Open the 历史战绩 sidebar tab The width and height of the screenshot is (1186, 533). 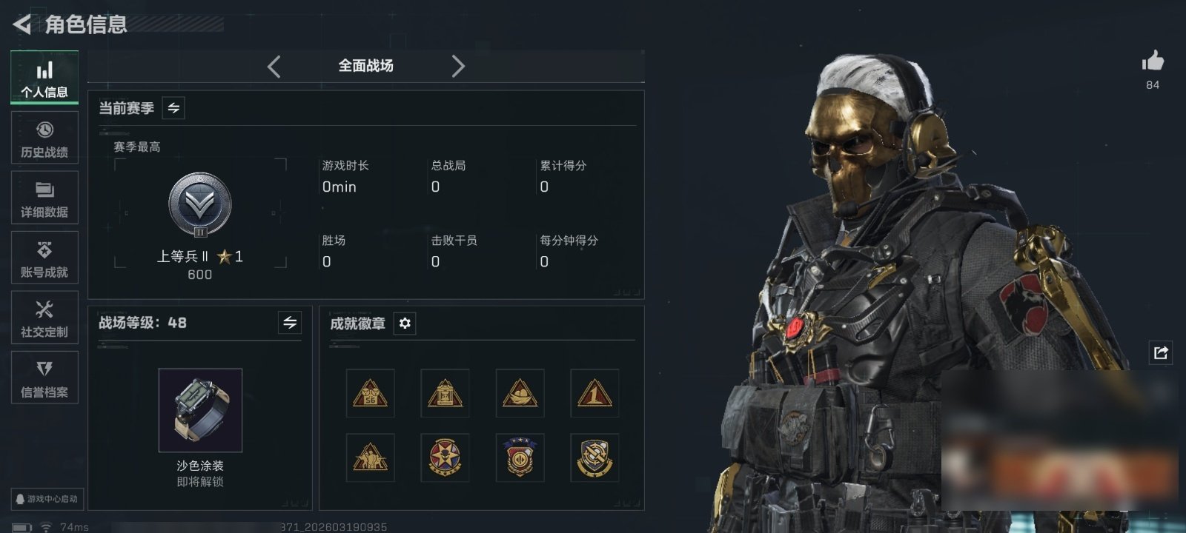tap(44, 138)
